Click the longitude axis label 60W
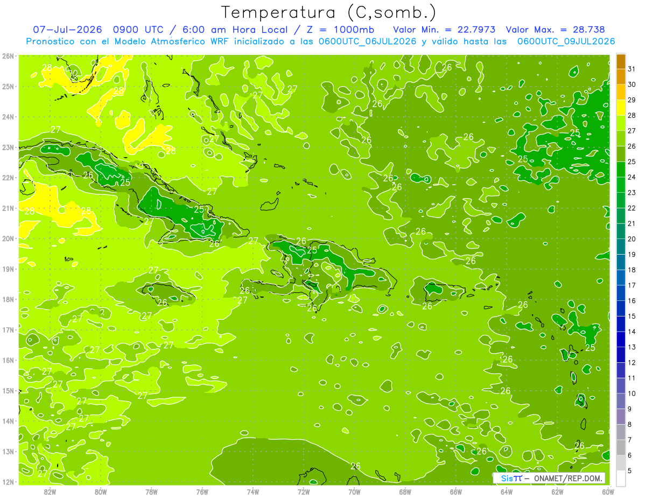The image size is (646, 499). [608, 491]
